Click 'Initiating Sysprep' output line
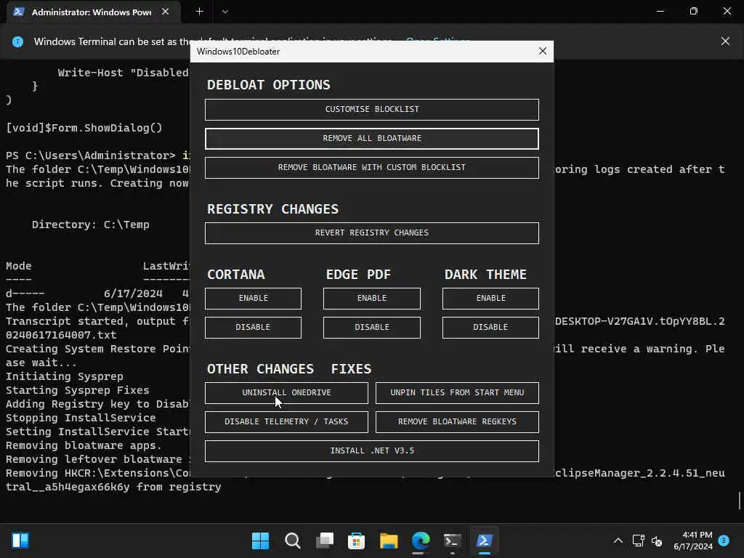Viewport: 744px width, 558px height. tap(65, 376)
